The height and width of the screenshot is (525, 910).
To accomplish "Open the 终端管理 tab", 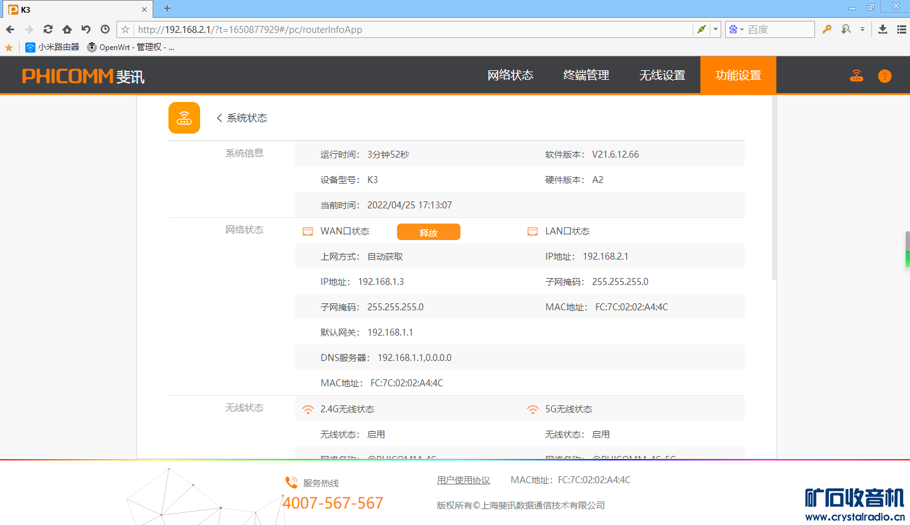I will point(586,75).
